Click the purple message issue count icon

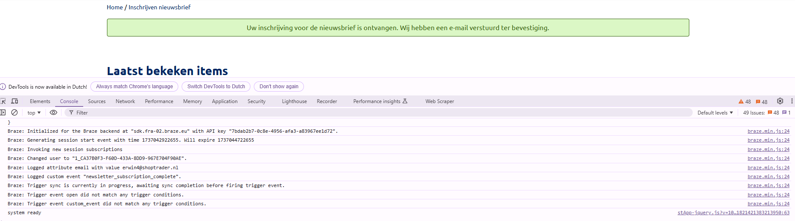(786, 113)
